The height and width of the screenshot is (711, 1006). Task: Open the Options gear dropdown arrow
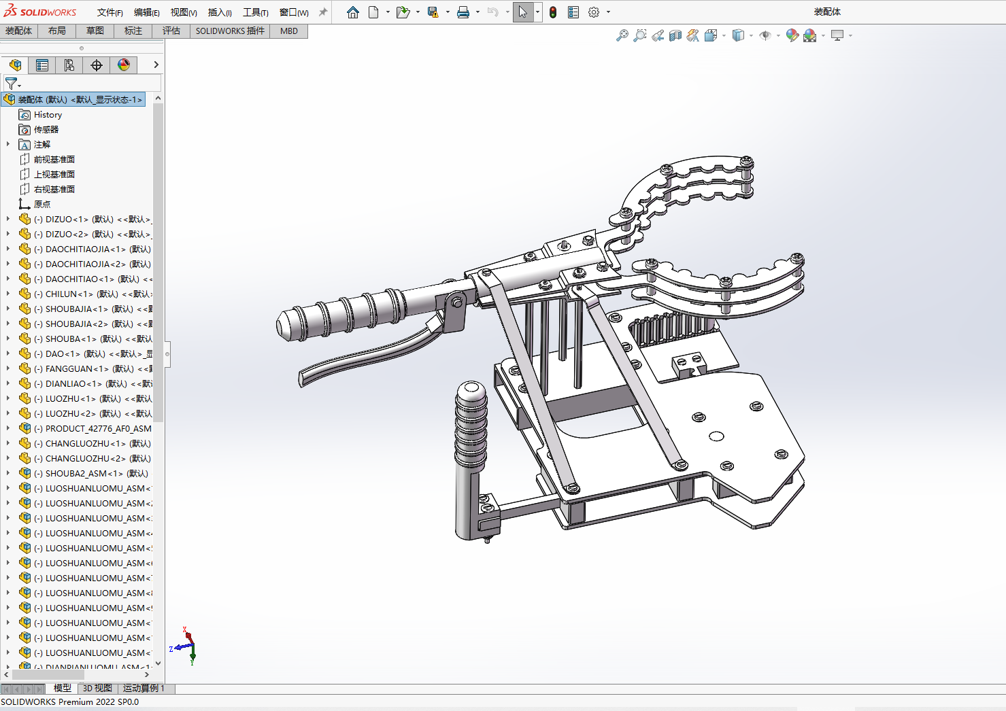(x=608, y=12)
